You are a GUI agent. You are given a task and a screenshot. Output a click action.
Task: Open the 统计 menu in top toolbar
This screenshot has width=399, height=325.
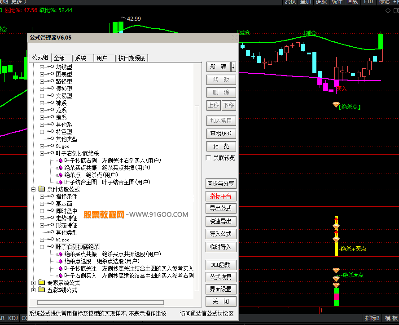tap(337, 2)
